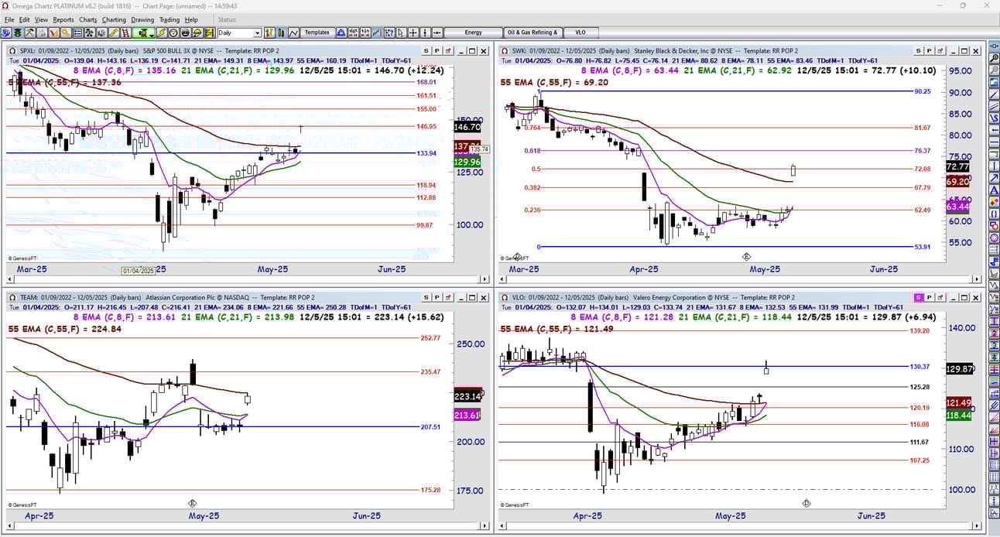Screen dimensions: 1000x537
Task: Select zoom in magnifier in drawing sidebar
Action: 993,58
